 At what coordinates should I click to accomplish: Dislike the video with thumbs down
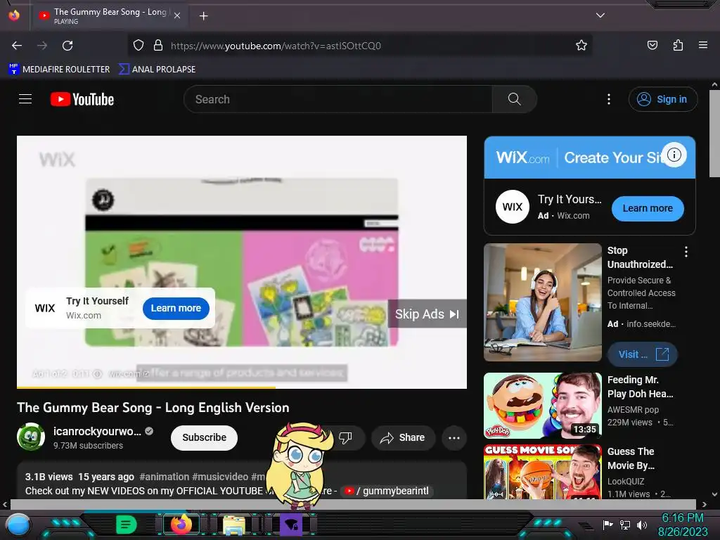pyautogui.click(x=345, y=437)
